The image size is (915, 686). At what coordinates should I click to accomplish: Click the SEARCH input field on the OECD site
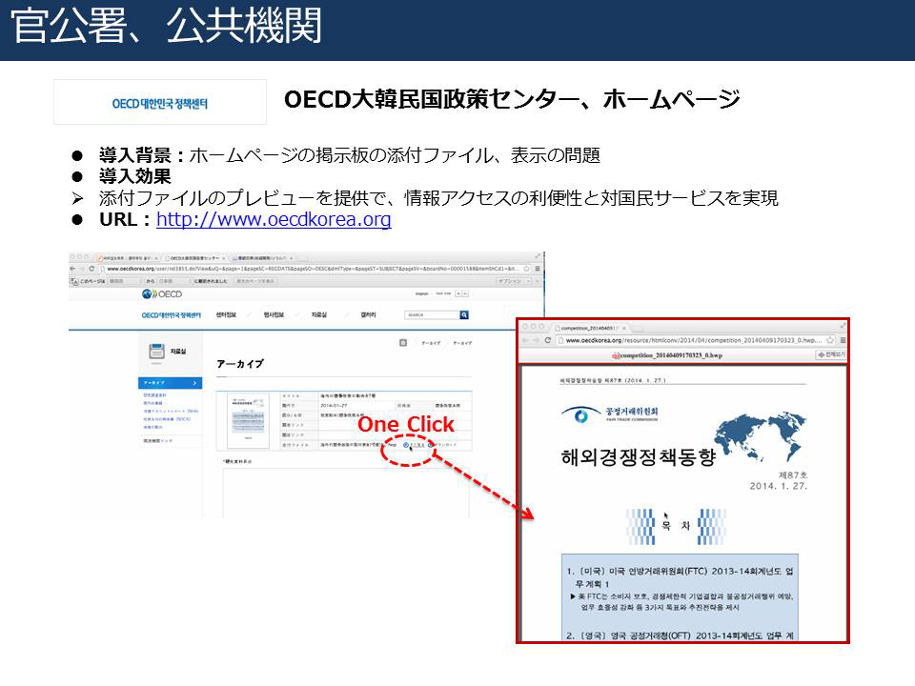[x=432, y=315]
